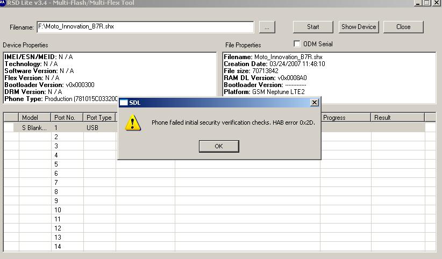Click the Close button next to Show Device
This screenshot has height=259, width=442.
tap(403, 27)
